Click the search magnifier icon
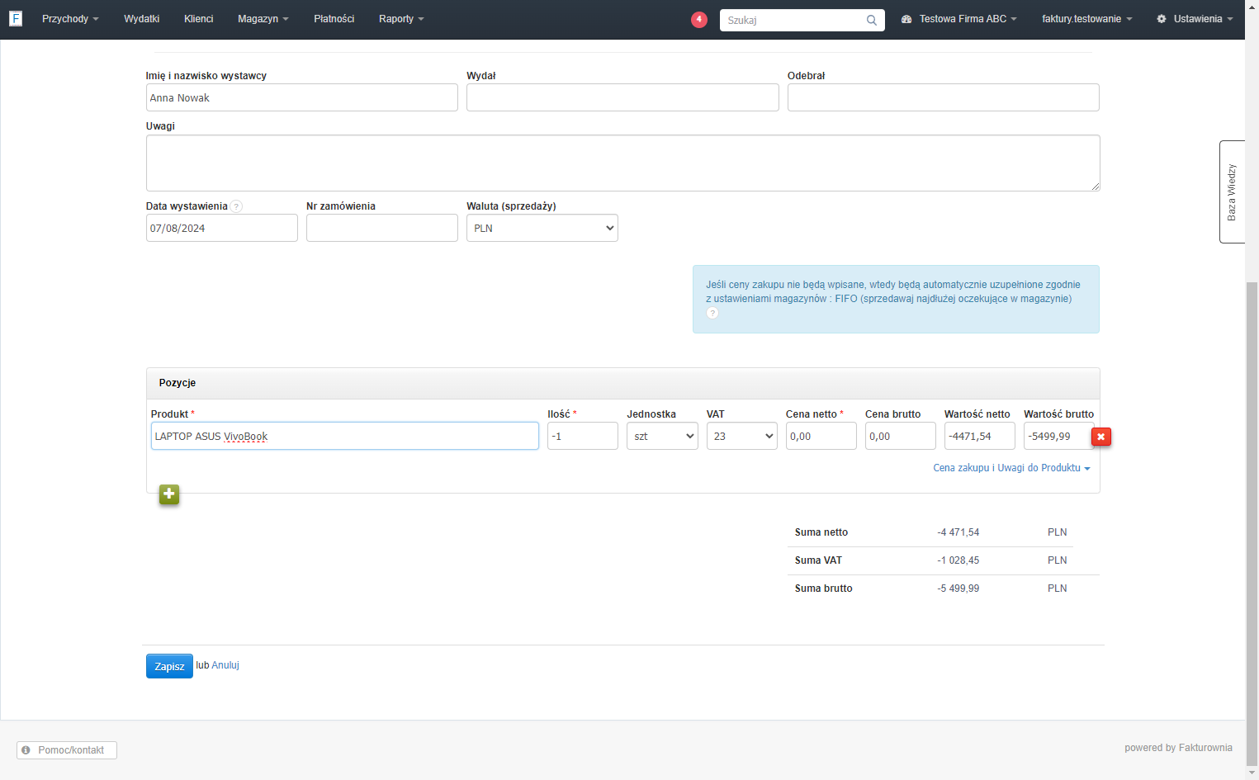 coord(872,21)
